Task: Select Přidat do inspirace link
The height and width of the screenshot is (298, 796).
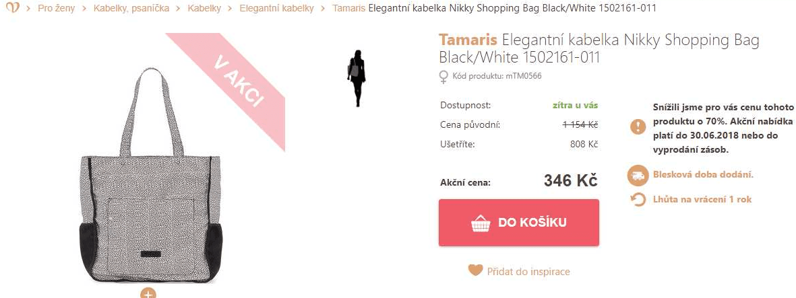Action: (528, 272)
